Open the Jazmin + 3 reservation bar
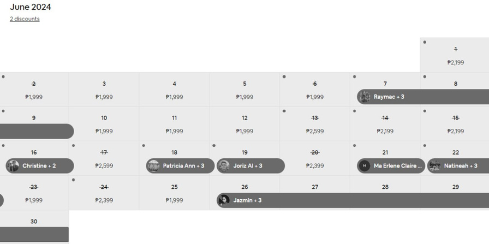 (x=353, y=200)
